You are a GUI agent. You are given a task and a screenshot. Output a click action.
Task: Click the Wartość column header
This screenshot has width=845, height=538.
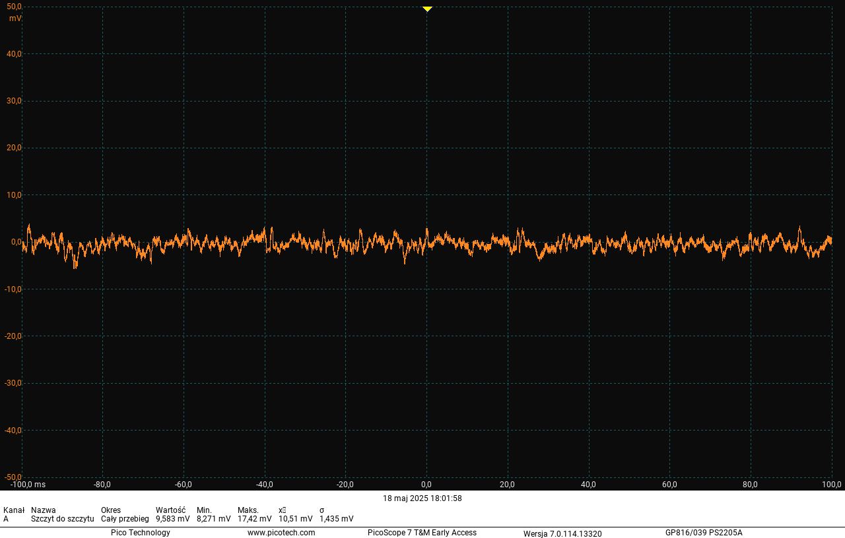[170, 510]
